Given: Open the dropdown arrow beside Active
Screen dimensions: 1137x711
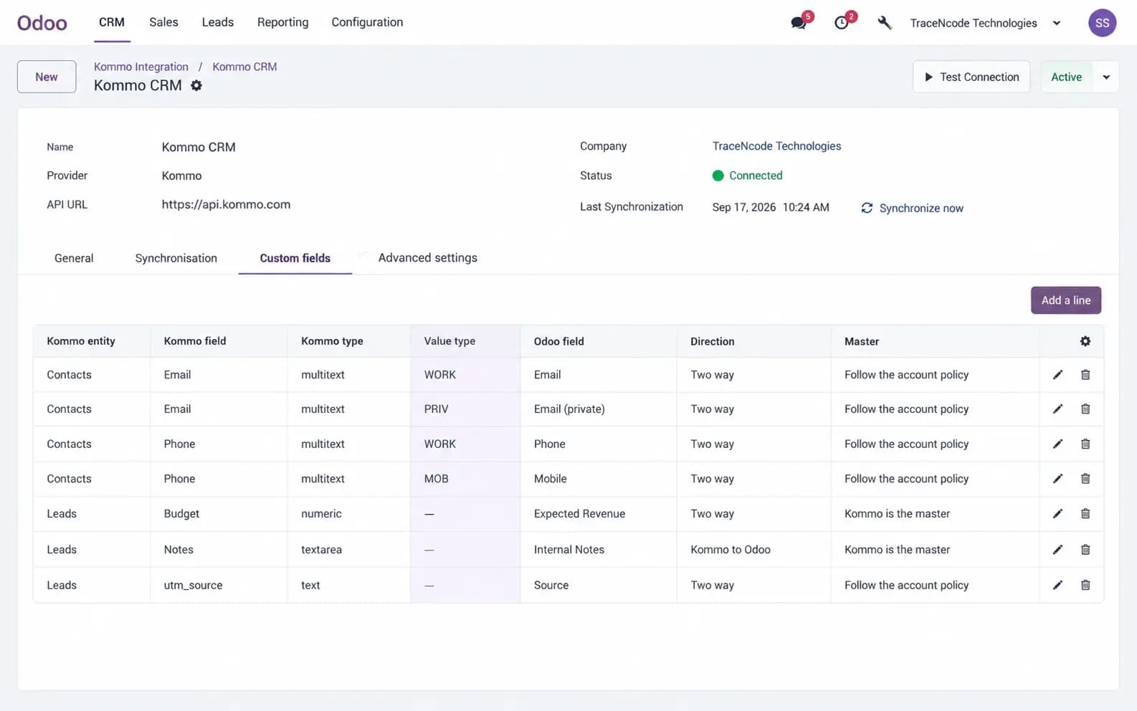Looking at the screenshot, I should pos(1106,77).
